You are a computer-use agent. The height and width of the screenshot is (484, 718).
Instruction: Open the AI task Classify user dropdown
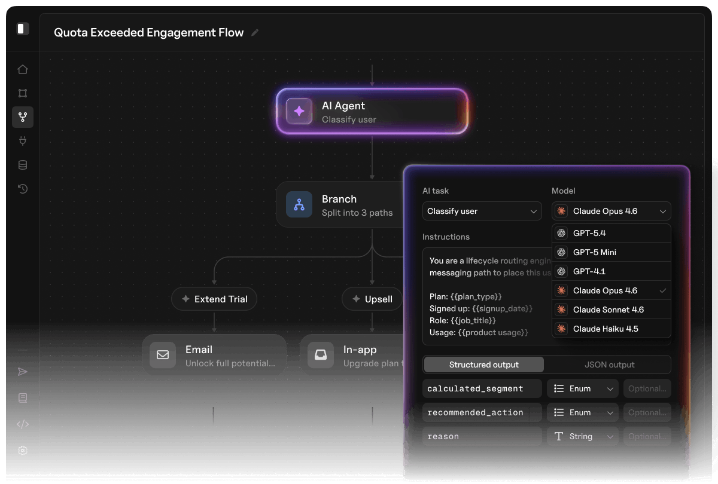click(x=482, y=211)
